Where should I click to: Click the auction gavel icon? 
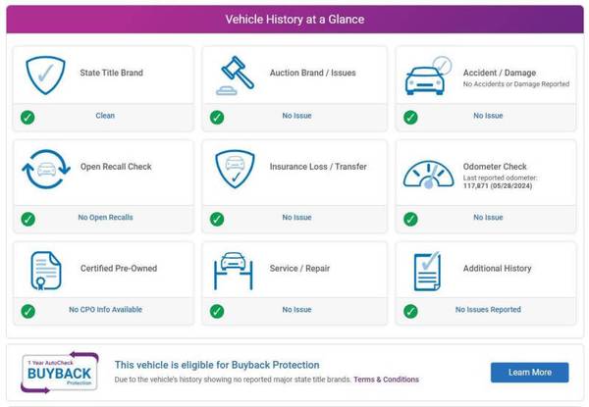point(236,76)
